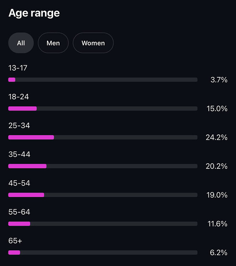Select the 13-17 progress bar
This screenshot has height=266, width=236.
103,80
